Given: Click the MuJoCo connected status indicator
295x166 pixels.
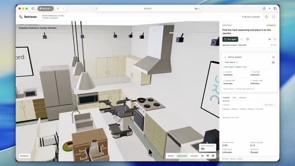Looking at the screenshot, I should click(x=251, y=17).
